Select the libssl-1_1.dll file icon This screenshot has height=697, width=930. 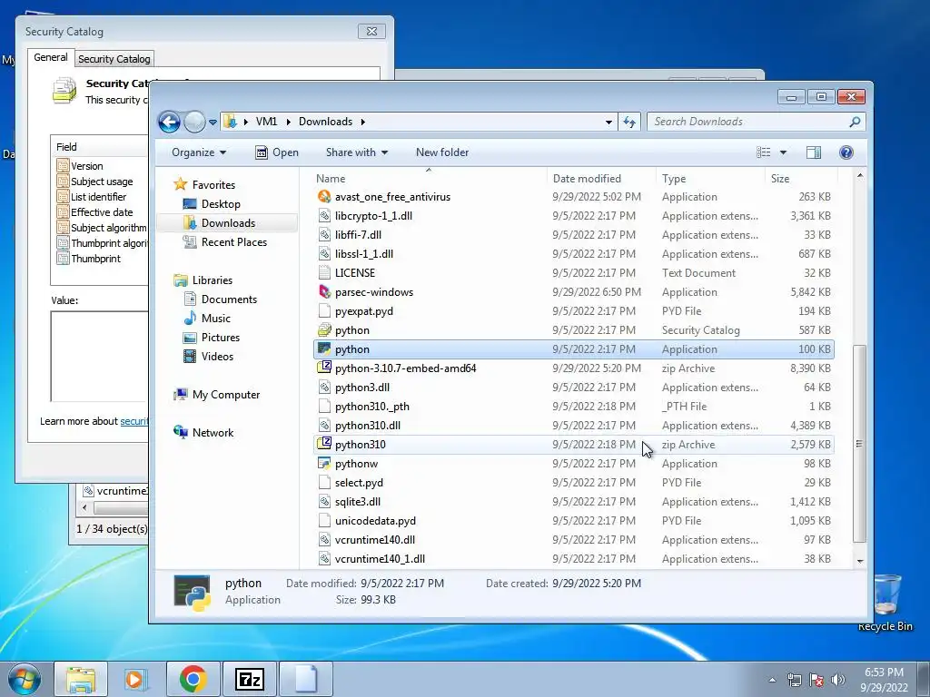coord(324,254)
